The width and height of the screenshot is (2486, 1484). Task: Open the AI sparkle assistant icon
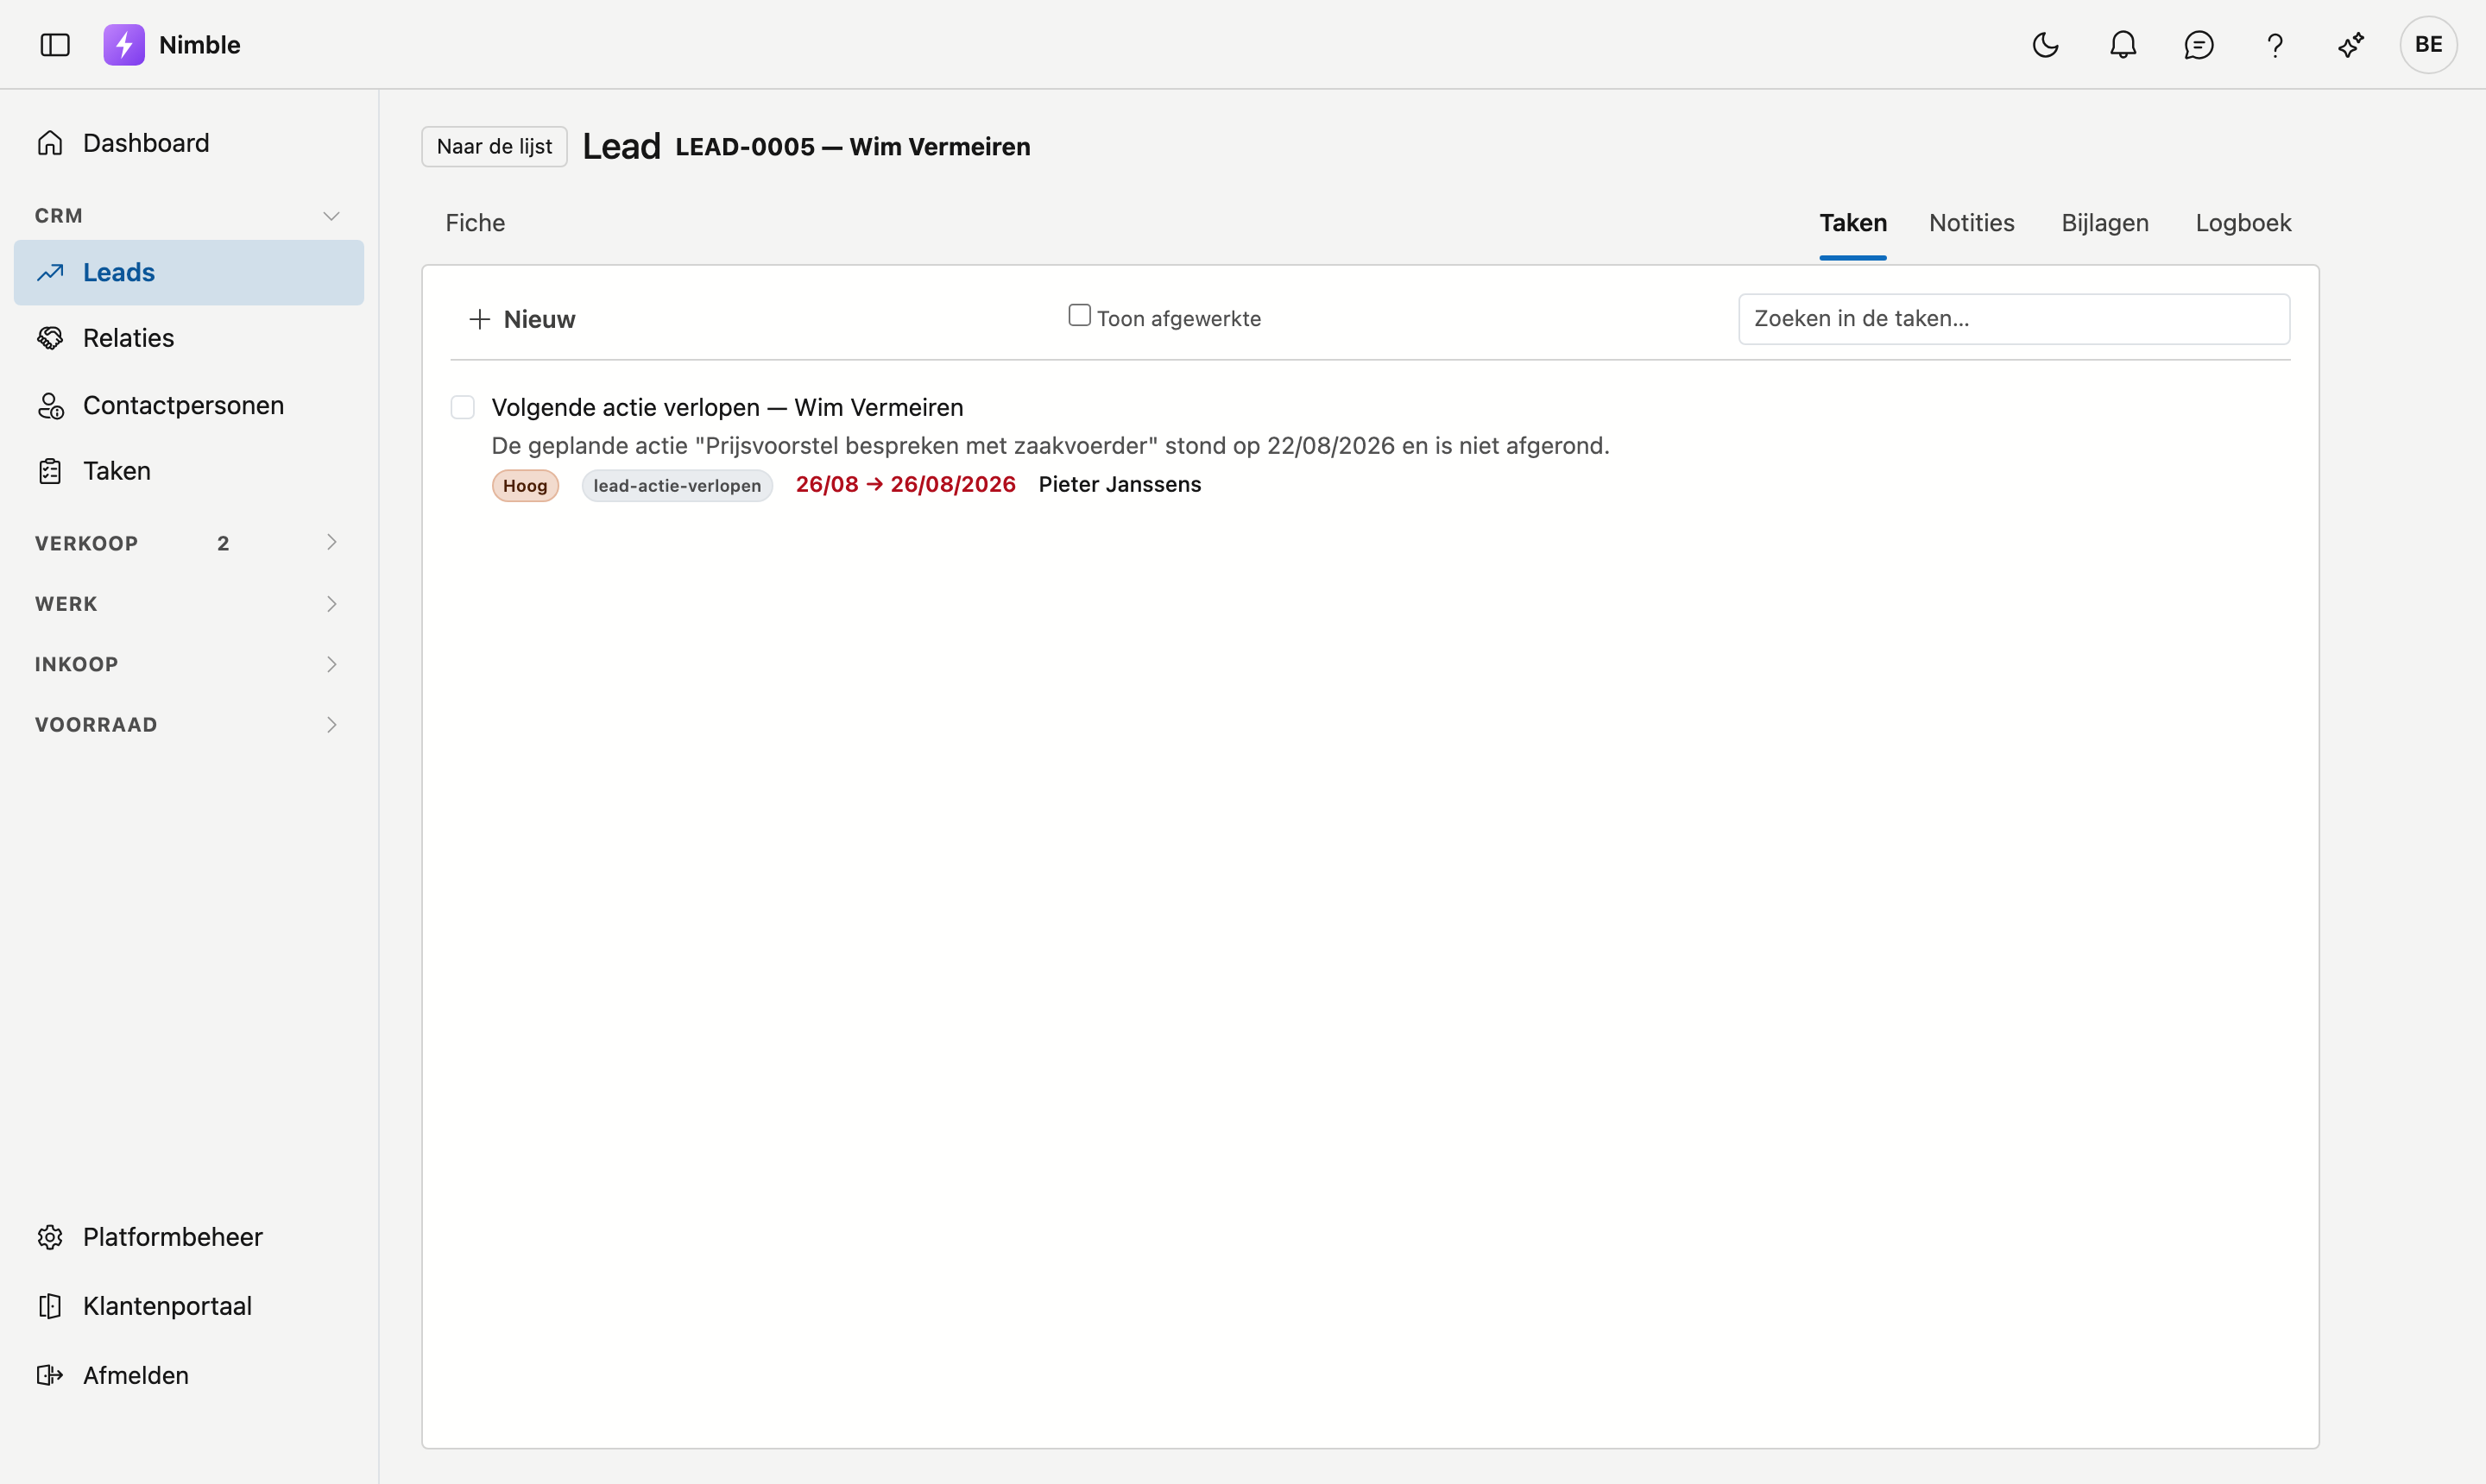click(x=2351, y=45)
